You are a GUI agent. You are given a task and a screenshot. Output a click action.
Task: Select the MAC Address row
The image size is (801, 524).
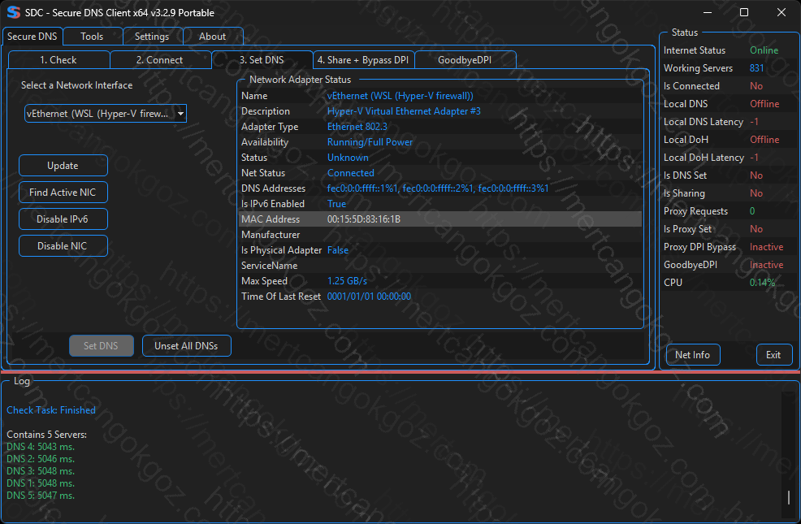pyautogui.click(x=440, y=219)
